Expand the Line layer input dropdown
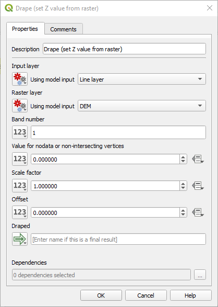The height and width of the screenshot is (307, 218). click(142, 79)
